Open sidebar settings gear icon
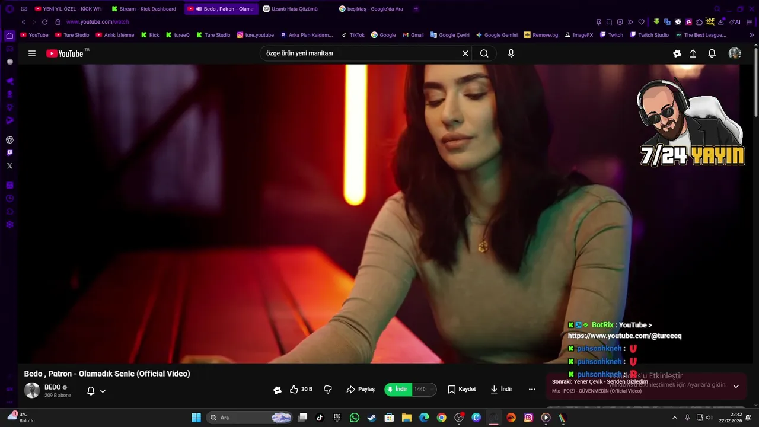Screen dimensions: 759x427 9,225
